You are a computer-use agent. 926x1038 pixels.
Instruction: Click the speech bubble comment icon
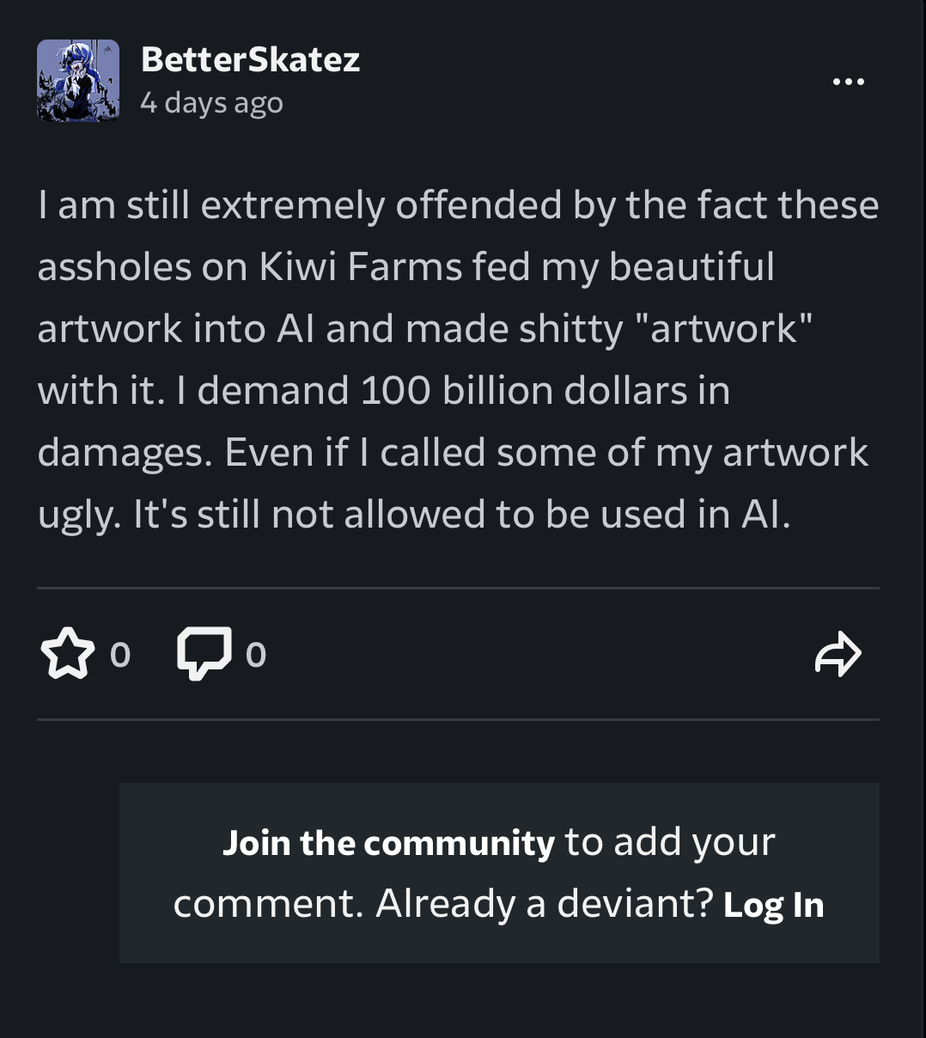204,654
